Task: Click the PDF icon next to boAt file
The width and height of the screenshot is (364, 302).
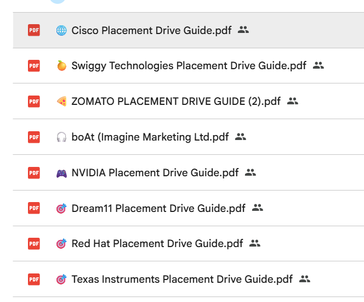Action: pos(34,137)
